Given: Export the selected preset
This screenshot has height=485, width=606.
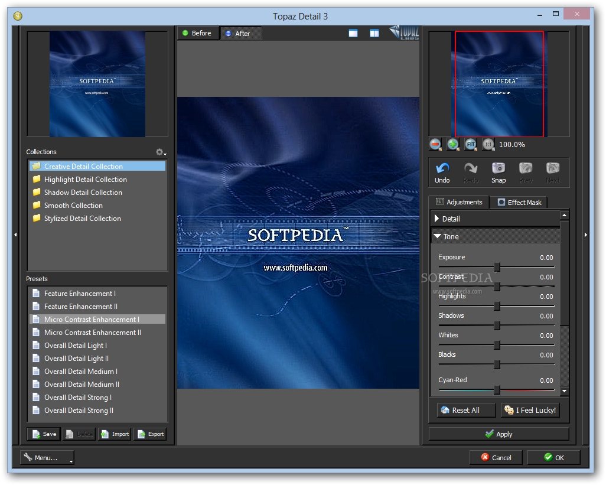Looking at the screenshot, I should click(151, 434).
